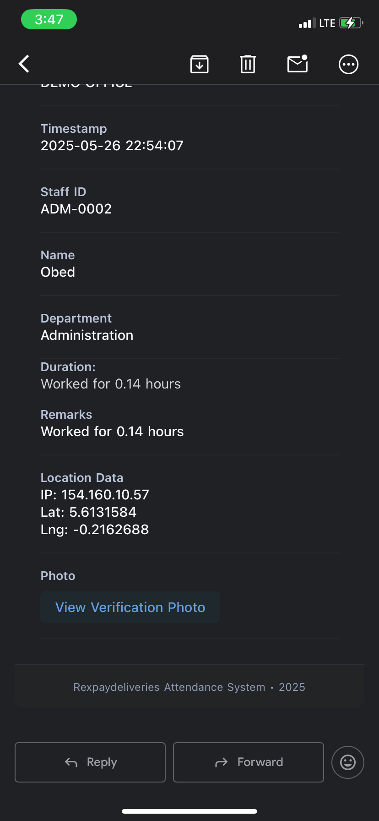Image resolution: width=379 pixels, height=821 pixels.
Task: Tap the Department value Administration
Action: pyautogui.click(x=87, y=335)
